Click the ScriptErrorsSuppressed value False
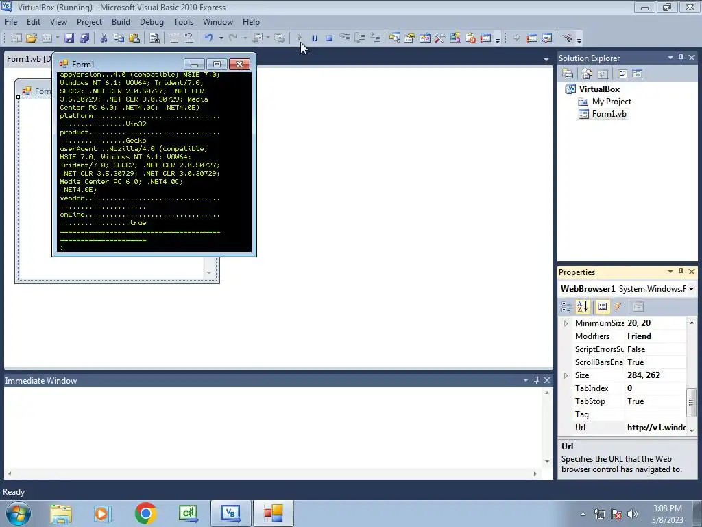702x527 pixels. click(x=656, y=349)
